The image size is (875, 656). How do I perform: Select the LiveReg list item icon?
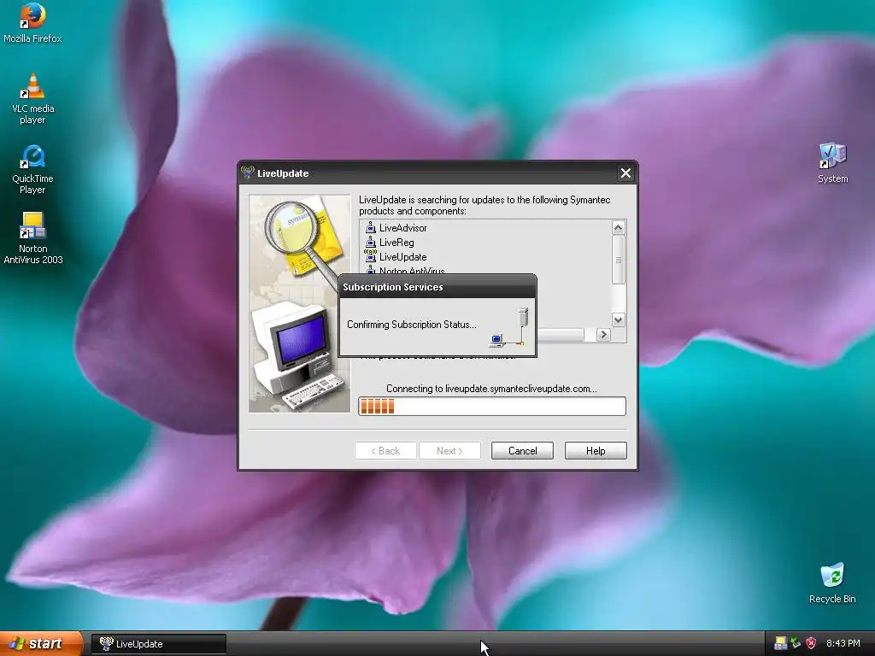coord(371,242)
